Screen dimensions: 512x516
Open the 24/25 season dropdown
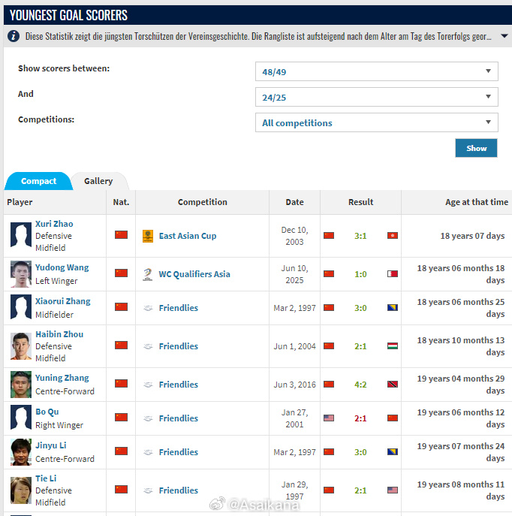[376, 98]
